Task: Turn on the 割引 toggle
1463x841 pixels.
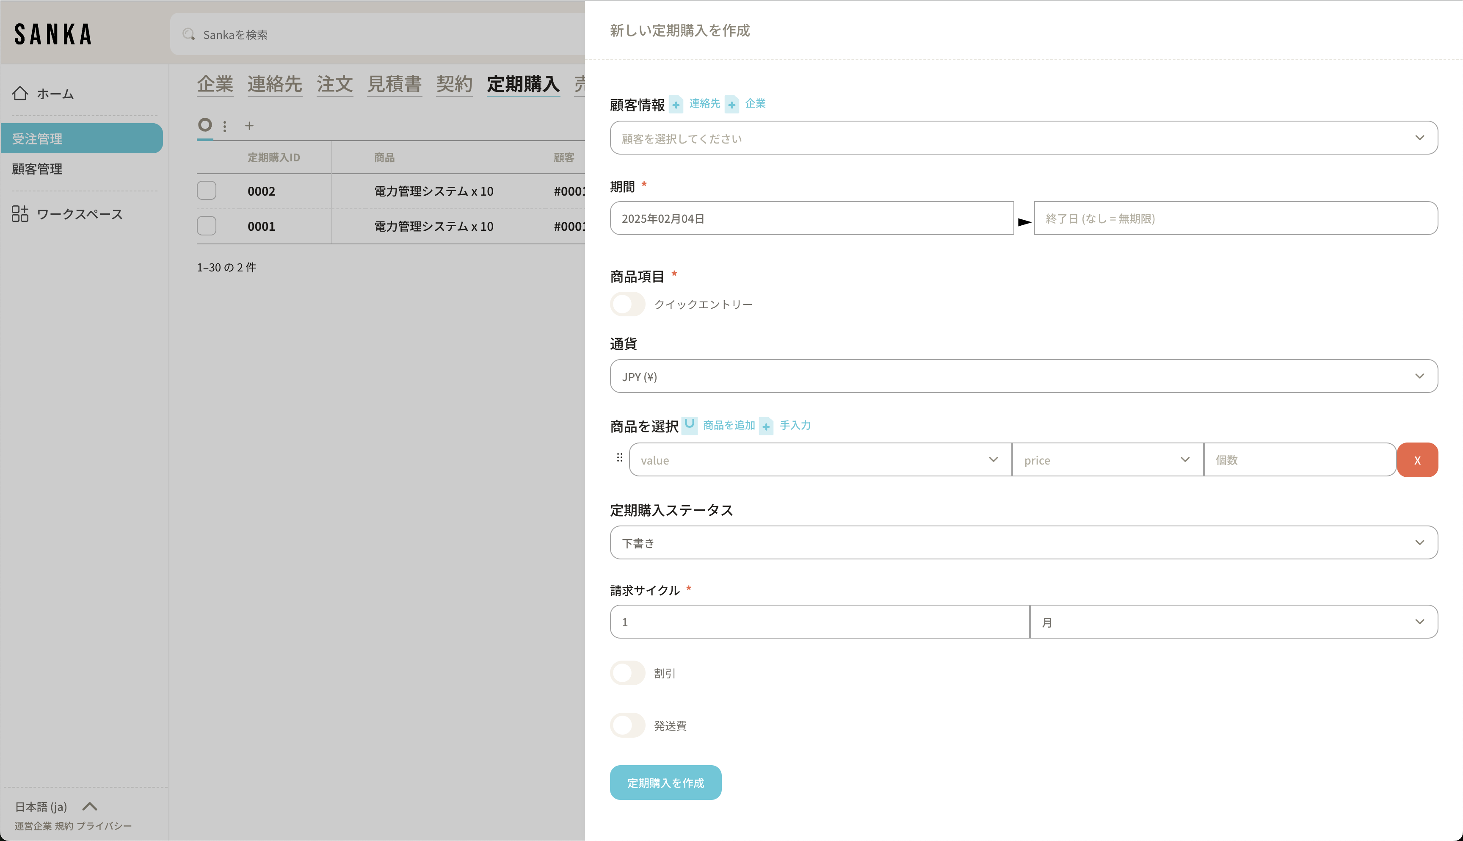Action: (x=628, y=673)
